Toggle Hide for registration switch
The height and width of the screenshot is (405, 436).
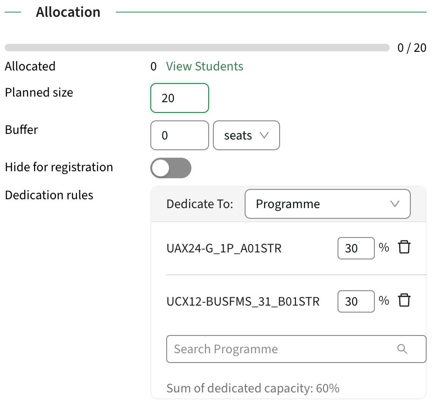(171, 168)
